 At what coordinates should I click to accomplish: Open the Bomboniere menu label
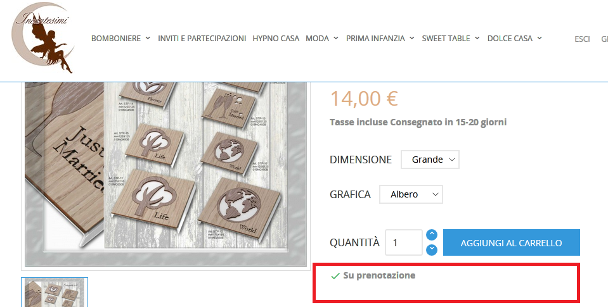pos(116,39)
